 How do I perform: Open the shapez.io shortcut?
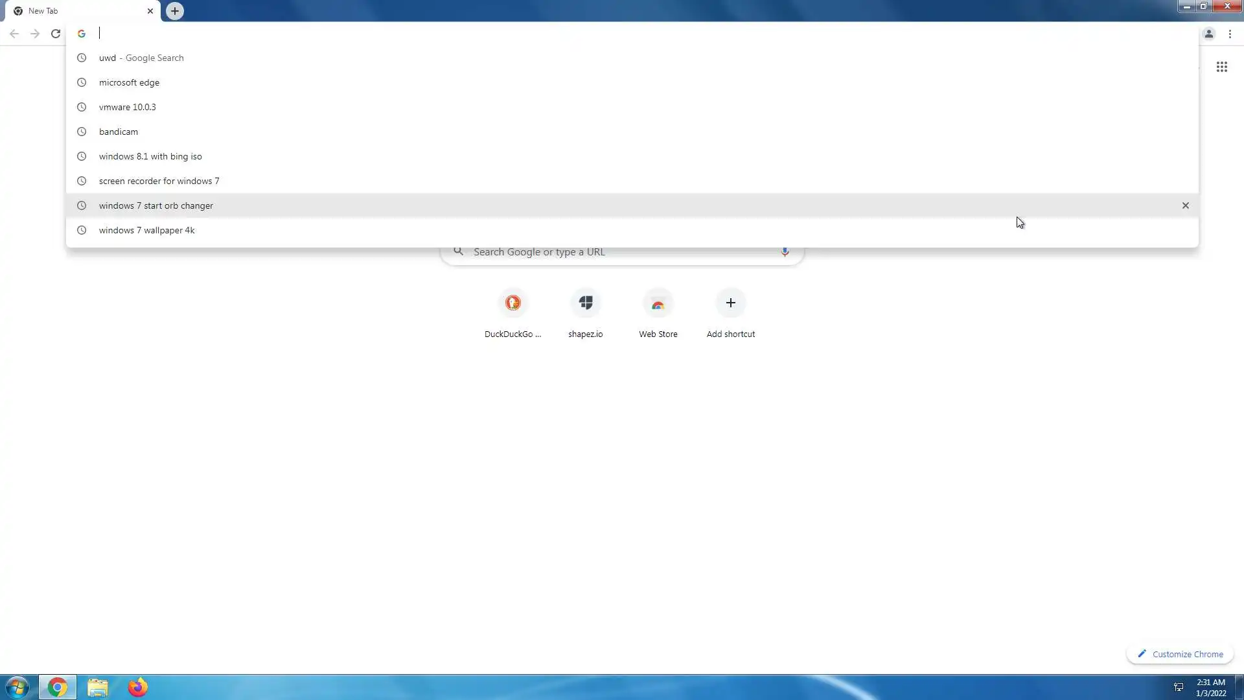[x=585, y=303]
